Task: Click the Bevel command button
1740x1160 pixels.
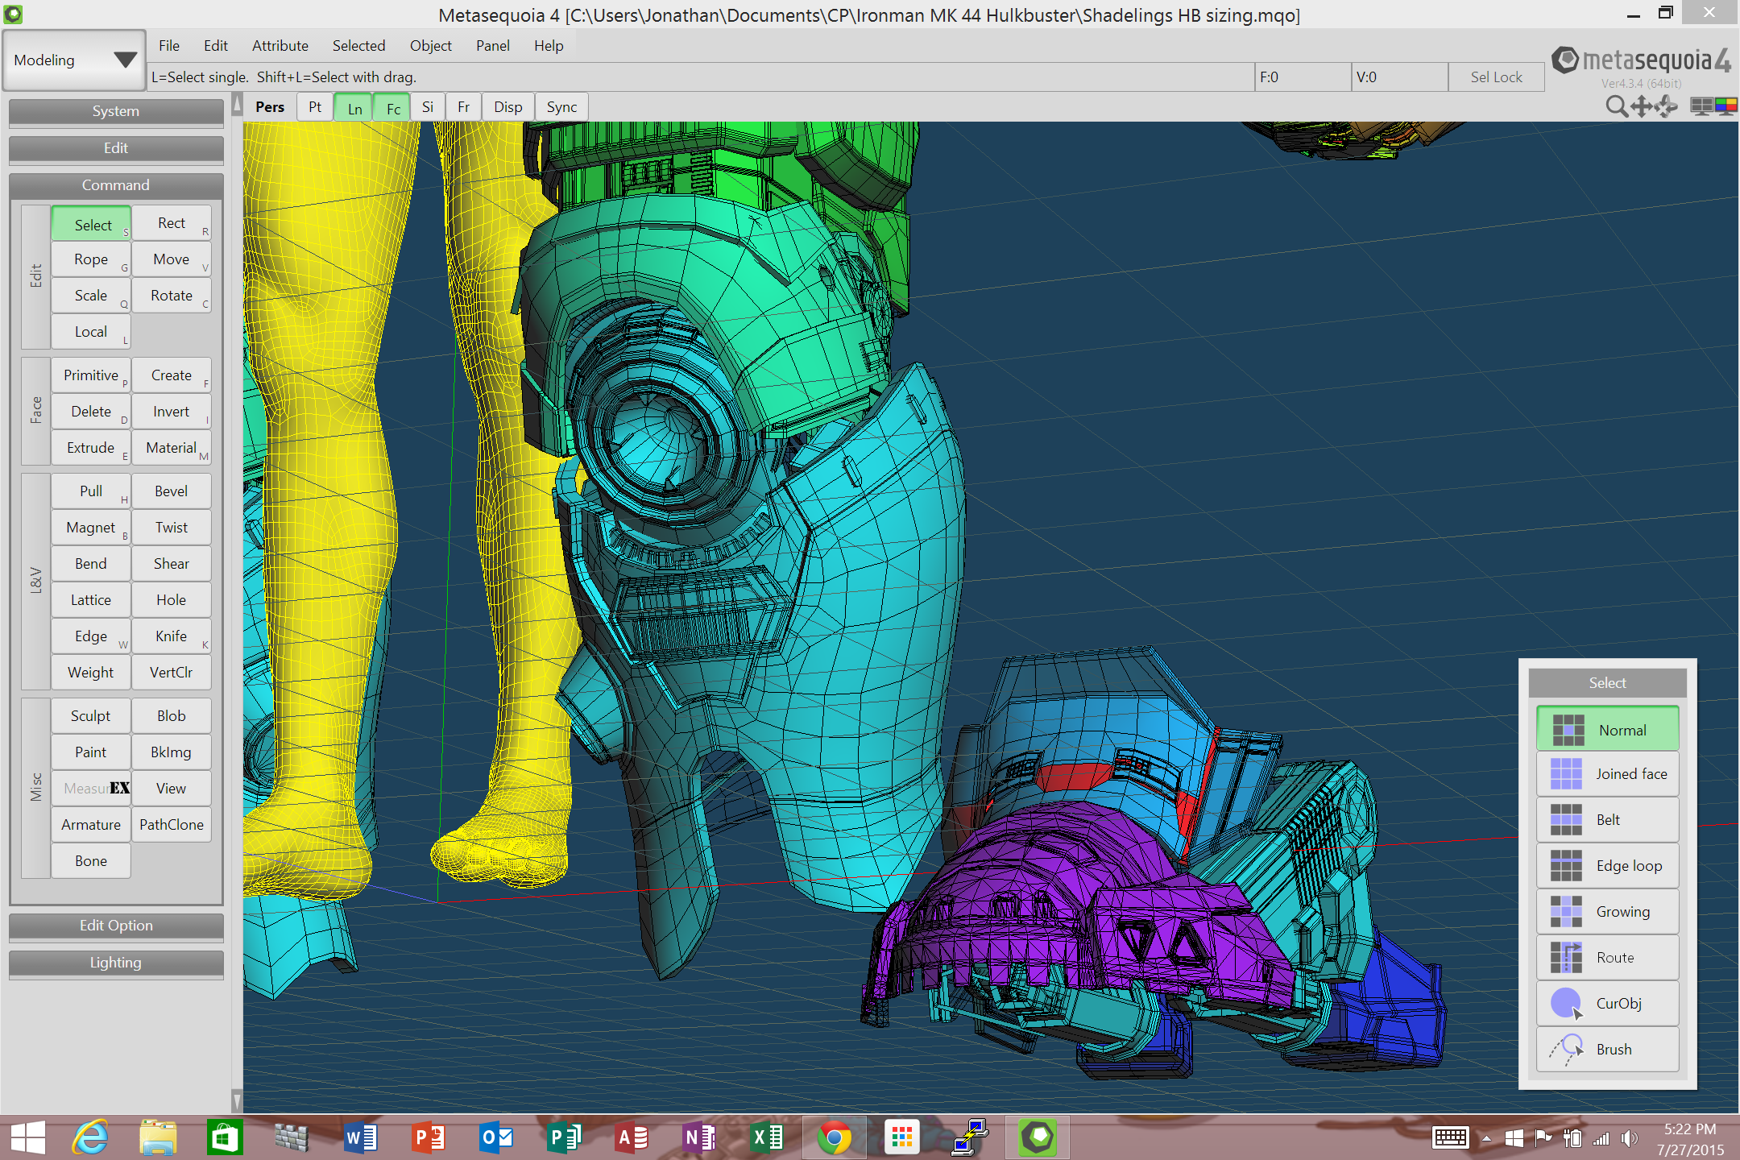Action: 172,491
